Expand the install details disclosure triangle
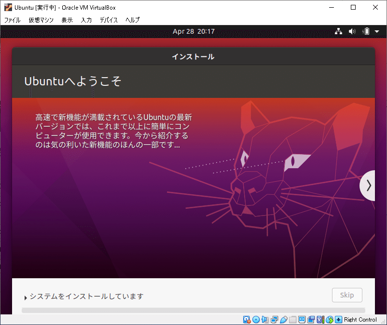 (26, 298)
